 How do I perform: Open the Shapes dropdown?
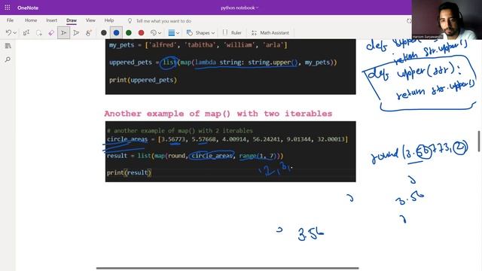[200, 32]
